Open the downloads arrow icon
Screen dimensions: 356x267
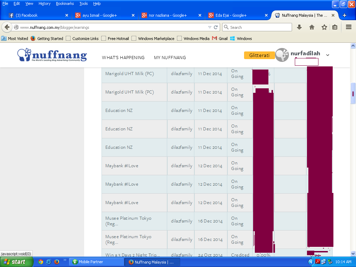pos(299,27)
